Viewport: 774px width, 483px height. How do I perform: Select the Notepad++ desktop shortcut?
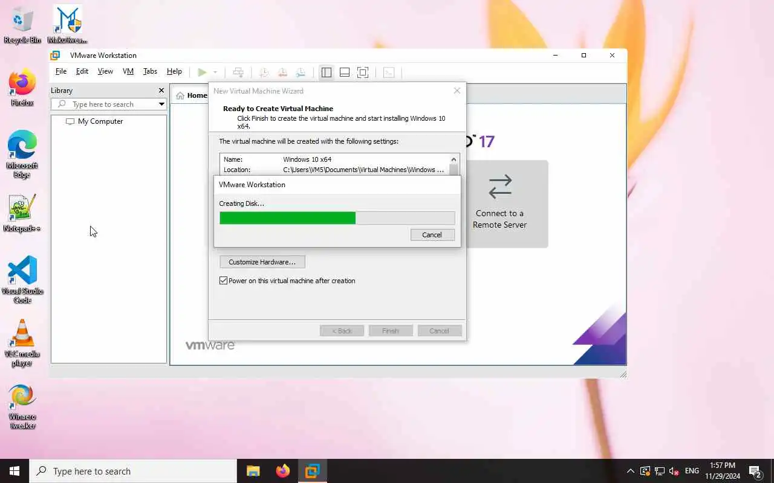(22, 214)
